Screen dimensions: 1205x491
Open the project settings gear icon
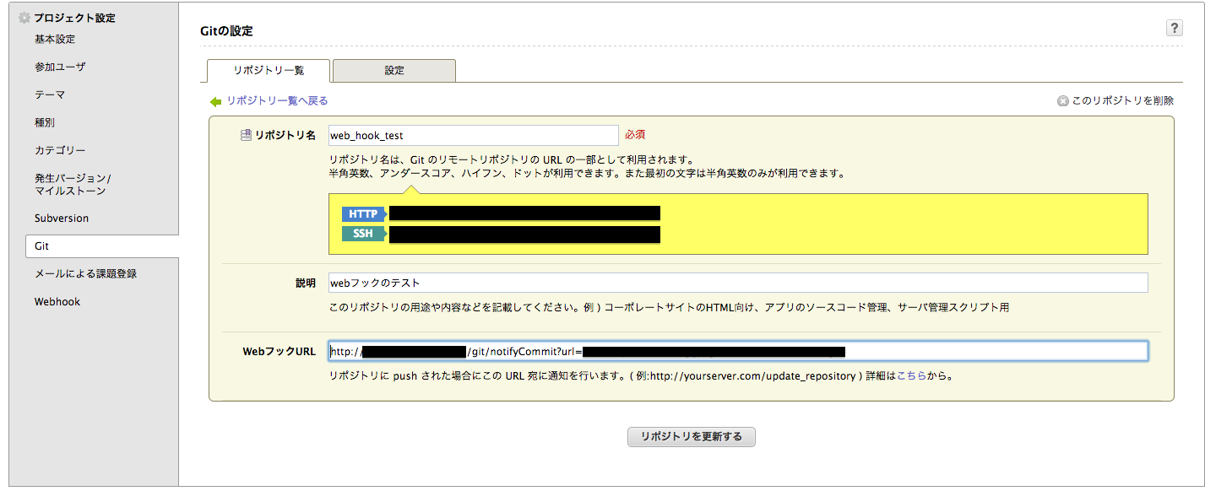click(x=24, y=17)
